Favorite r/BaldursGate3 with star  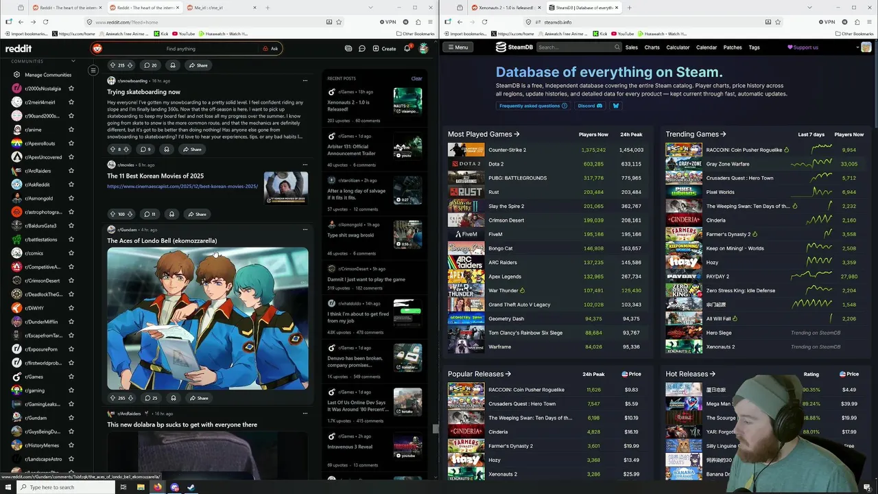click(71, 226)
